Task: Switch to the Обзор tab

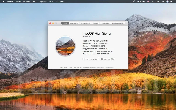Action: point(65,23)
